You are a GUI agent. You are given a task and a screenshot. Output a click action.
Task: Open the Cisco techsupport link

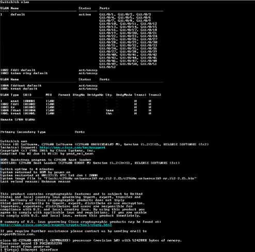72,148
